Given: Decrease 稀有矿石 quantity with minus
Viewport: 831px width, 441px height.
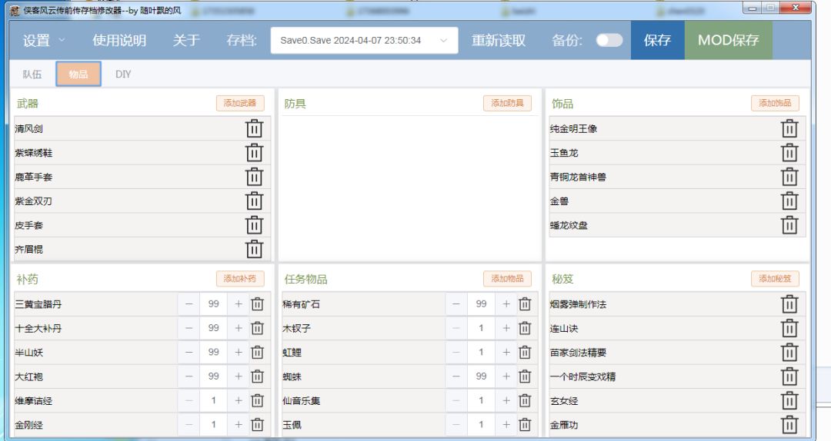Looking at the screenshot, I should coord(456,304).
